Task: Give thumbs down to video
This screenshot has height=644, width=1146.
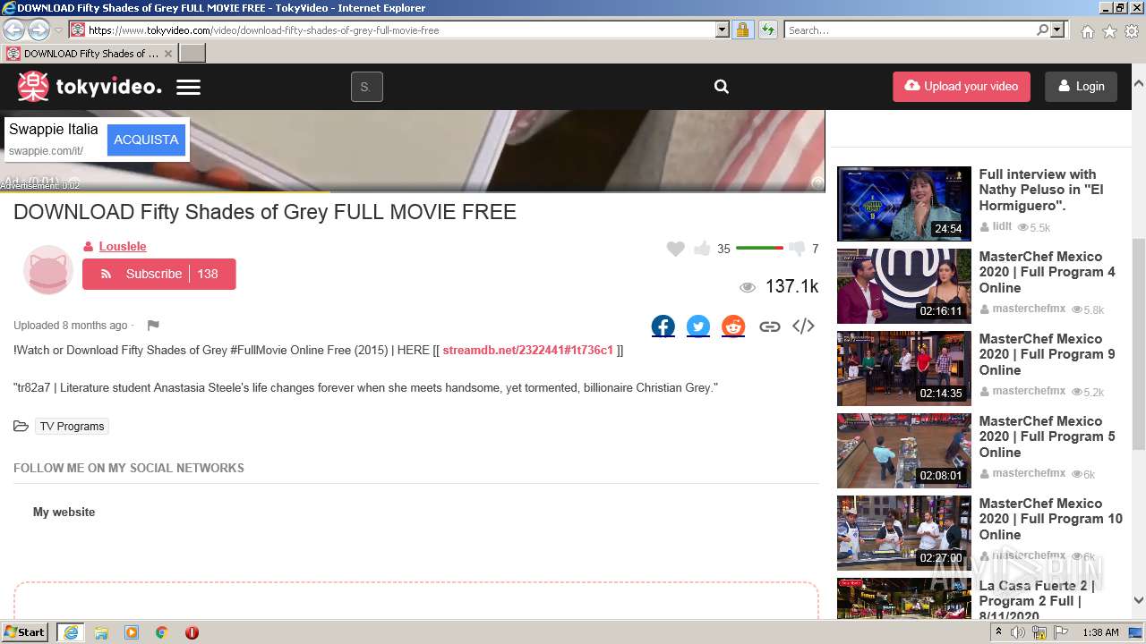Action: click(797, 249)
